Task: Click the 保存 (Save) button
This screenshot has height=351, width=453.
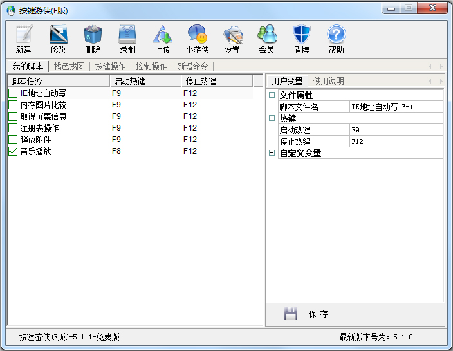Action: pos(306,314)
